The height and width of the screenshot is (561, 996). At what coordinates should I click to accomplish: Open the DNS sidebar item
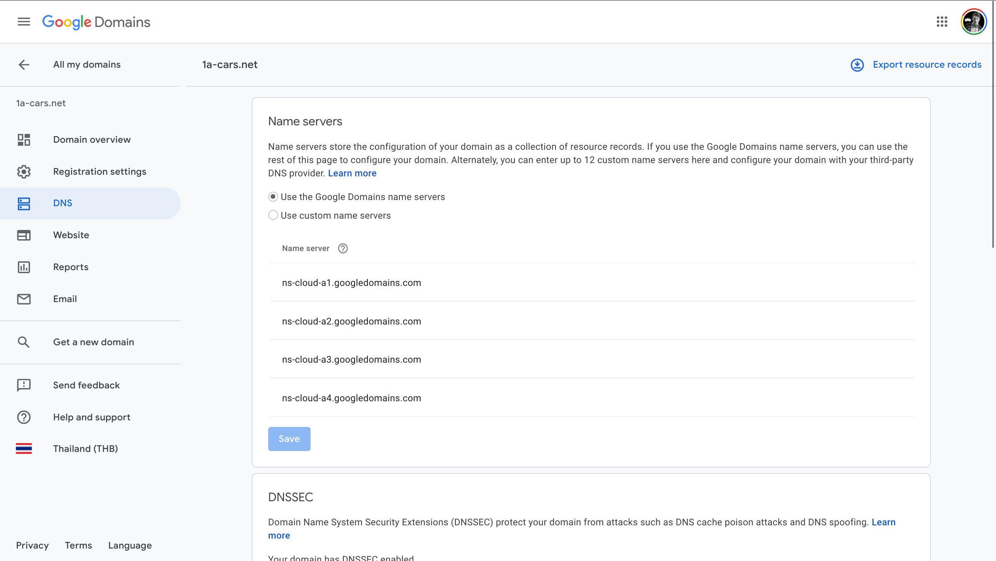(63, 203)
